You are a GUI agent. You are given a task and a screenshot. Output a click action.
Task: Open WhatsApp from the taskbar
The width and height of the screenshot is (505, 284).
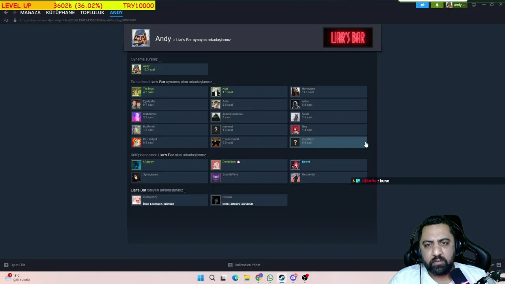[x=270, y=278]
